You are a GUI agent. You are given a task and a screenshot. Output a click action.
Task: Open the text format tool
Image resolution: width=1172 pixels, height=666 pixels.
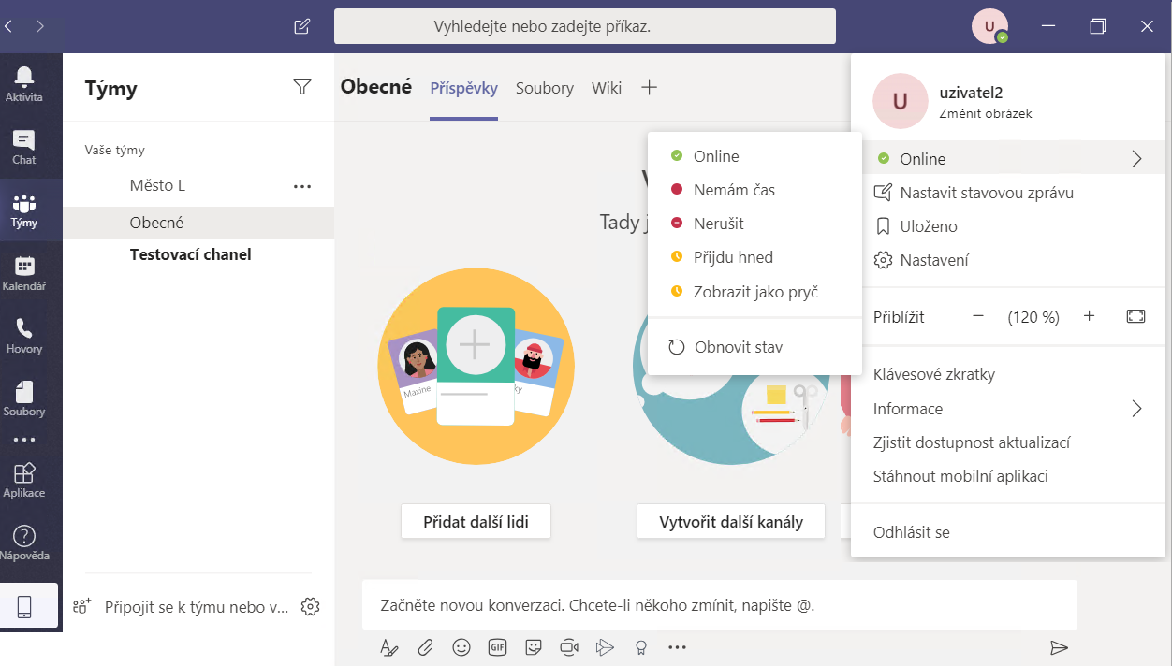coord(389,646)
